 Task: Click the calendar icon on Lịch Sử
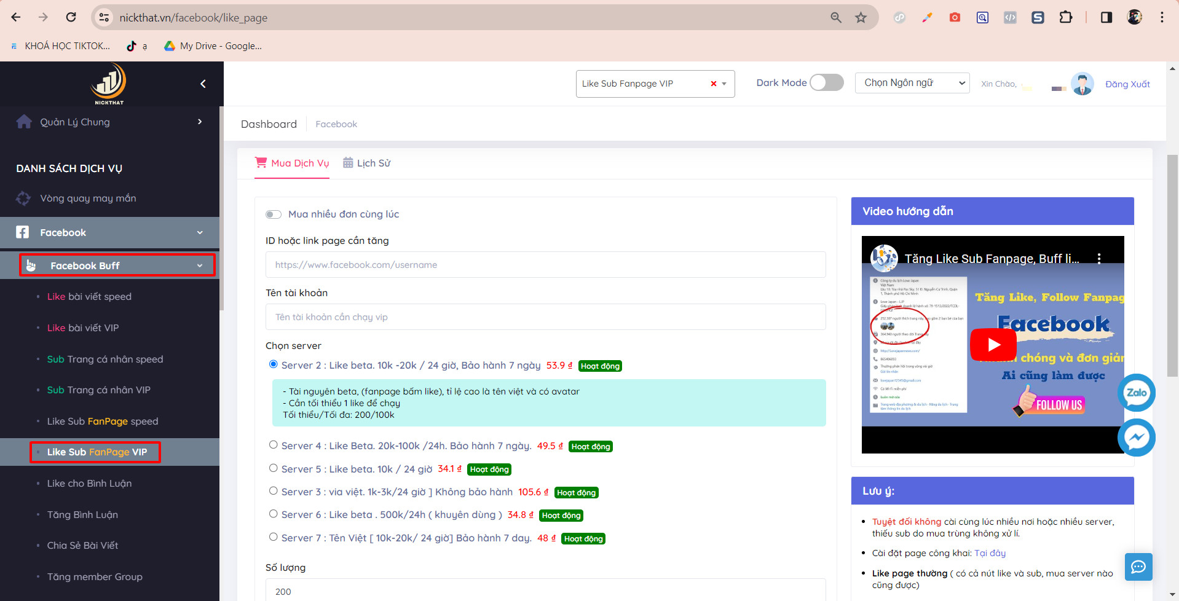point(348,162)
